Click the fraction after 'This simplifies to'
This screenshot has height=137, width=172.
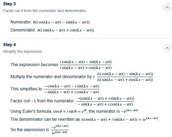pyautogui.click(x=72, y=89)
